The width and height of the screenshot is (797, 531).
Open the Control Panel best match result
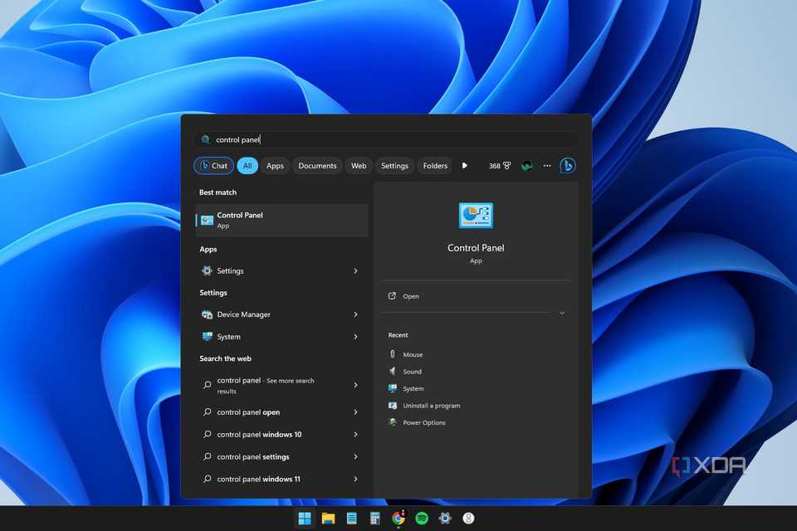coord(281,220)
